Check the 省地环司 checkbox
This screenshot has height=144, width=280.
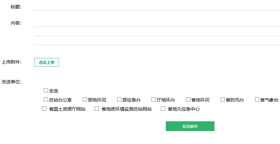188,100
